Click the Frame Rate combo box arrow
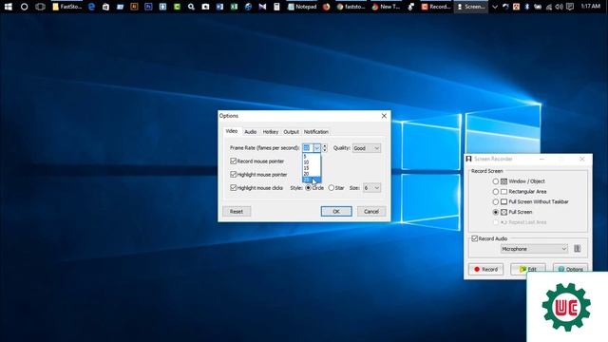The image size is (608, 342). point(316,148)
